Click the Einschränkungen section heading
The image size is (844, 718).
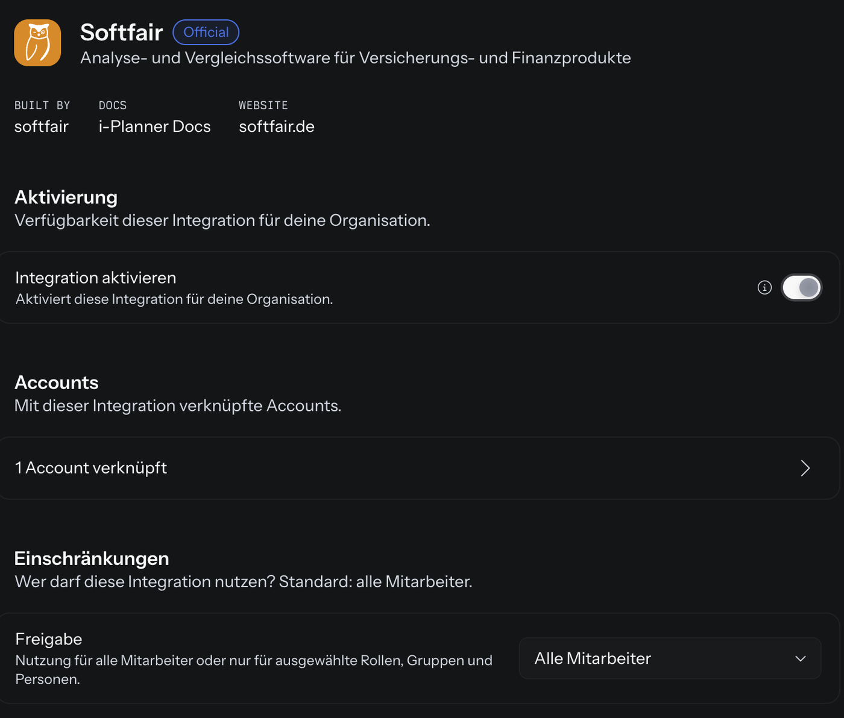[x=92, y=558]
